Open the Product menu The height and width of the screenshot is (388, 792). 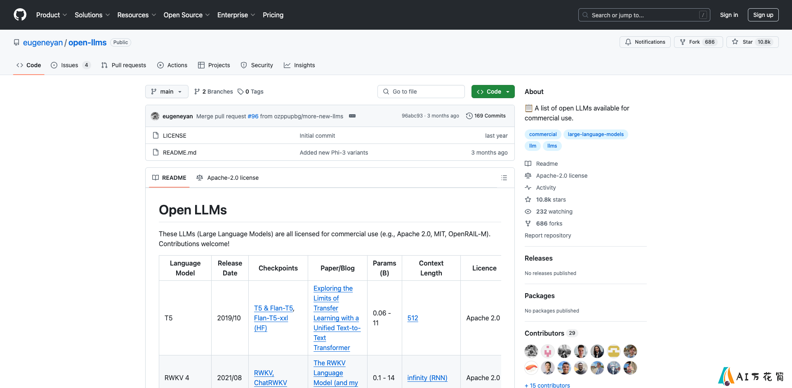click(x=52, y=15)
